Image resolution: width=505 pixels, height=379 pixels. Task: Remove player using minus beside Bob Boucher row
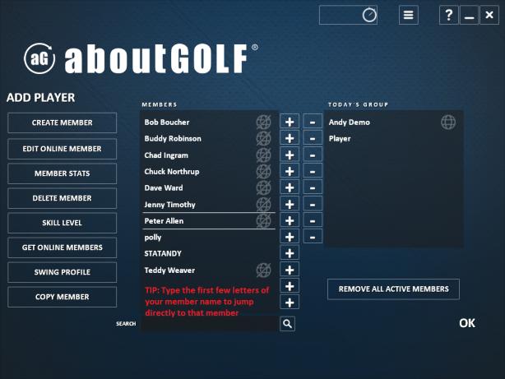tap(313, 122)
